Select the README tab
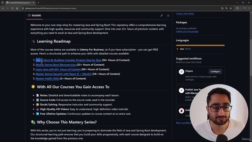 (x=34, y=15)
